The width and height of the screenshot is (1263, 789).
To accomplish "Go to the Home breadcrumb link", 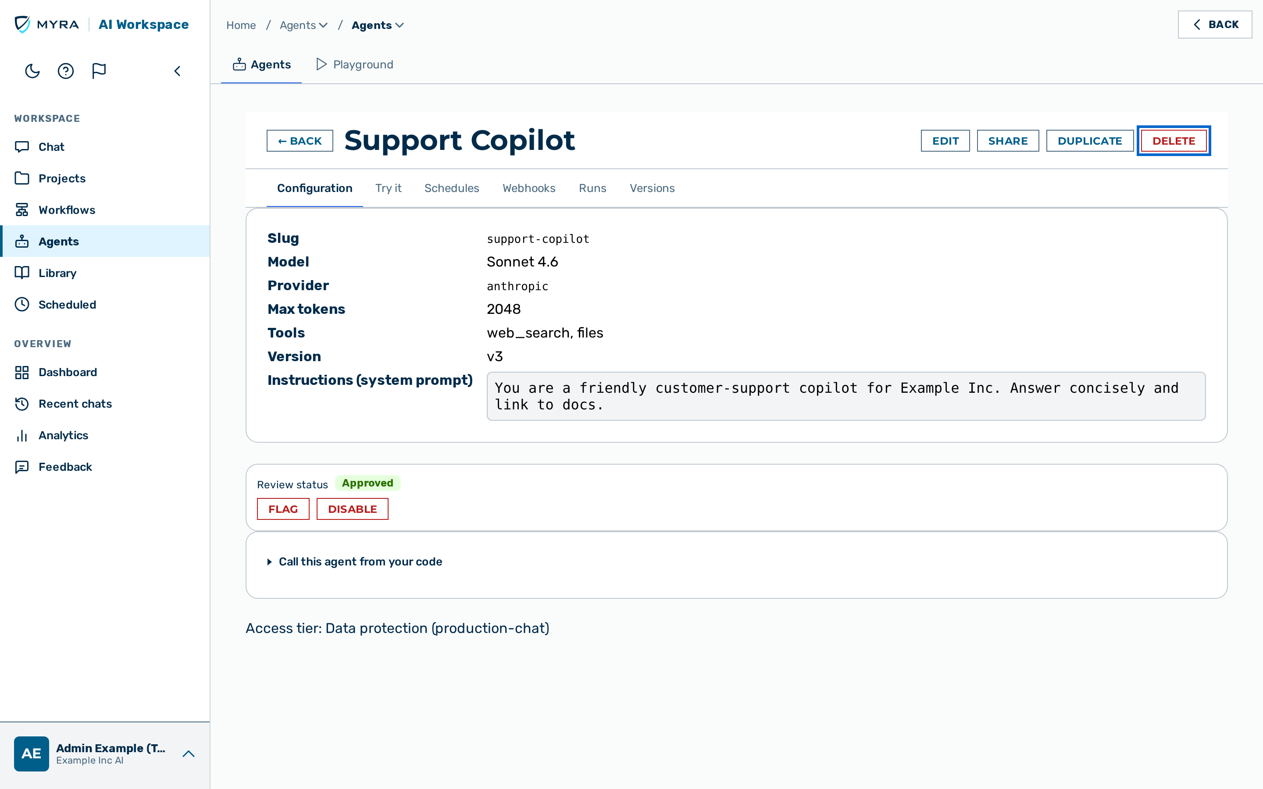I will pyautogui.click(x=241, y=25).
